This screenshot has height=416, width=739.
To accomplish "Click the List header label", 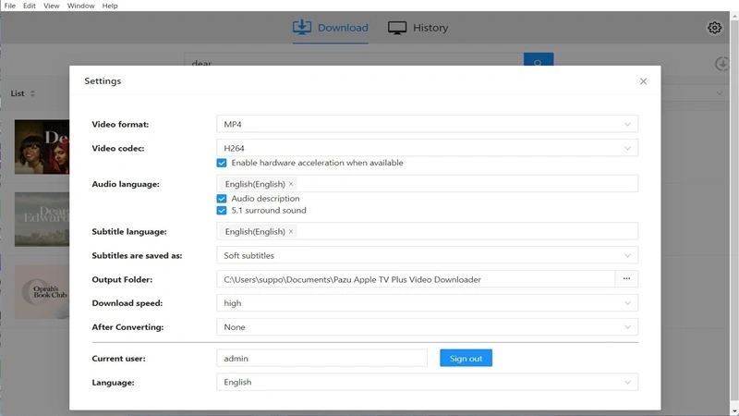I will [18, 93].
